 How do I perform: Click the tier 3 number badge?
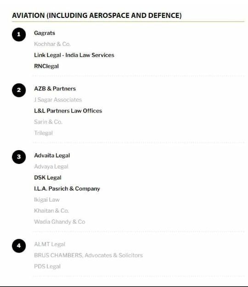tap(19, 157)
